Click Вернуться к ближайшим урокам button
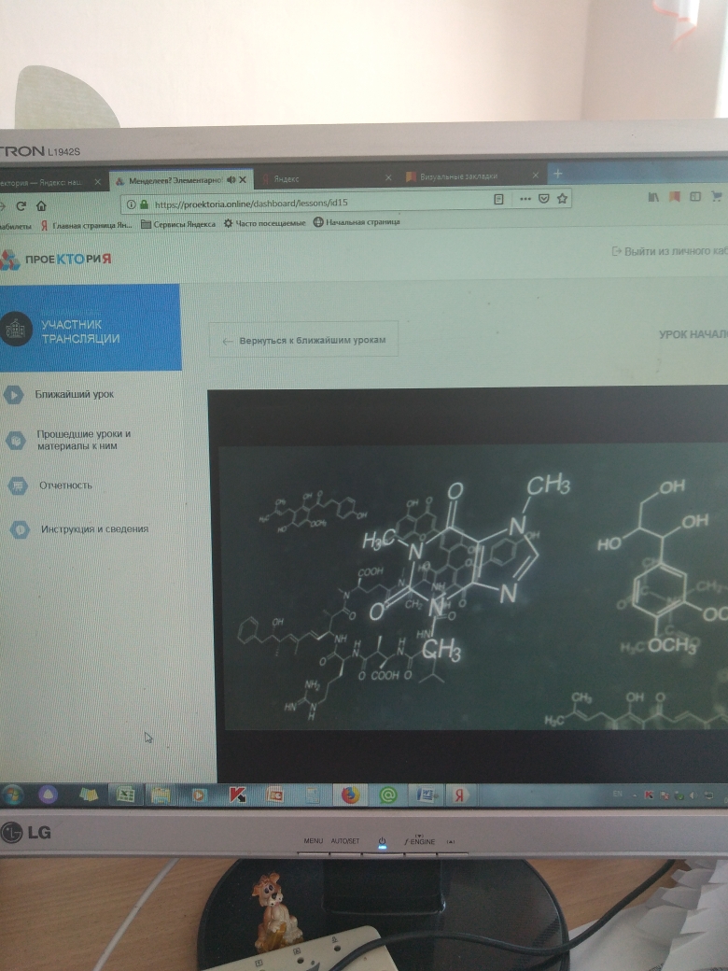The width and height of the screenshot is (728, 971). point(304,341)
